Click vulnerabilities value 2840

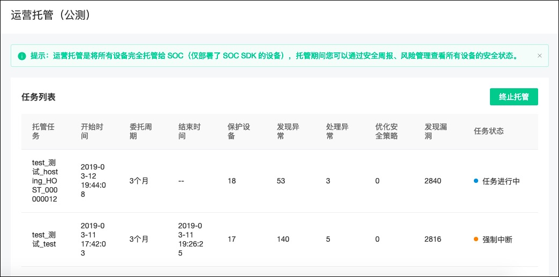[x=433, y=181]
